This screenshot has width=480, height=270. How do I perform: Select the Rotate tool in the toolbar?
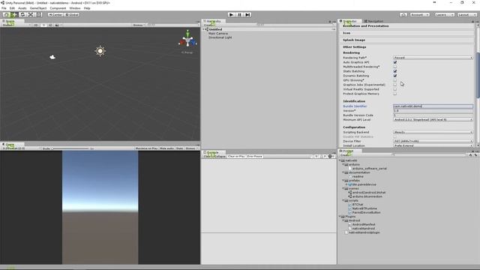tap(22, 15)
